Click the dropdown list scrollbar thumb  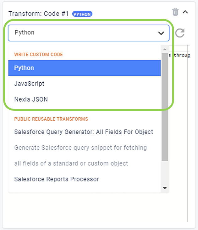click(x=165, y=107)
